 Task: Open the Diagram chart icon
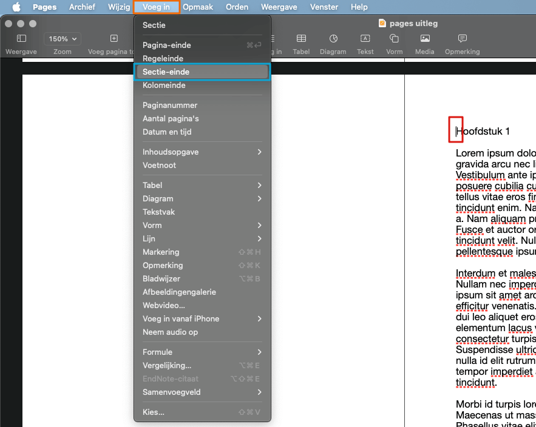pos(333,38)
